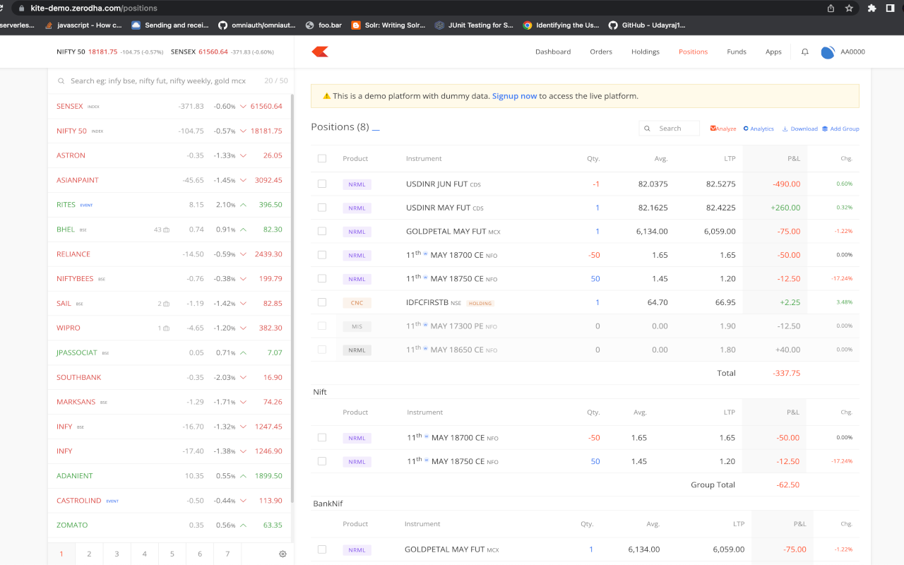Click the positions Search input box
Image resolution: width=904 pixels, height=565 pixels.
click(670, 129)
